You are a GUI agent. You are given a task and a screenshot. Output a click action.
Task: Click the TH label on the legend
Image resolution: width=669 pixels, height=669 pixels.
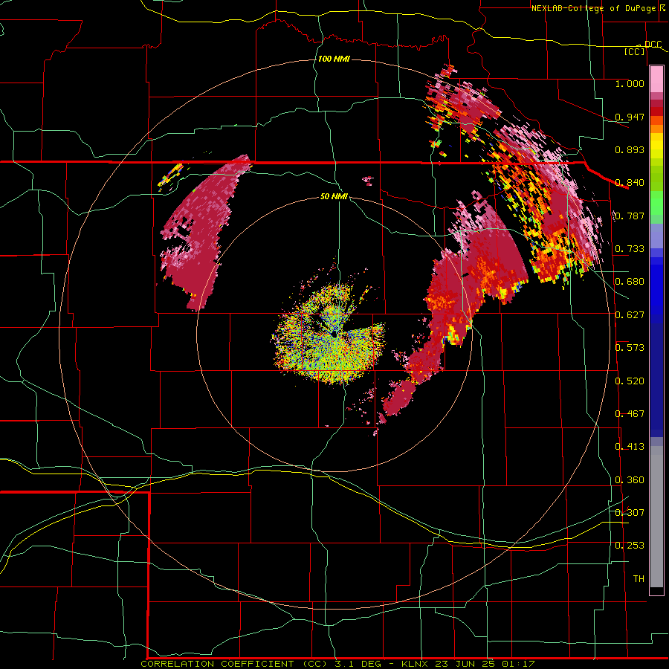[x=639, y=579]
